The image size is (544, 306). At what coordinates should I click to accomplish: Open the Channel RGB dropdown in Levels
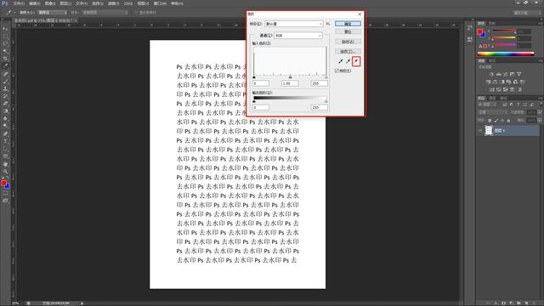coord(298,36)
